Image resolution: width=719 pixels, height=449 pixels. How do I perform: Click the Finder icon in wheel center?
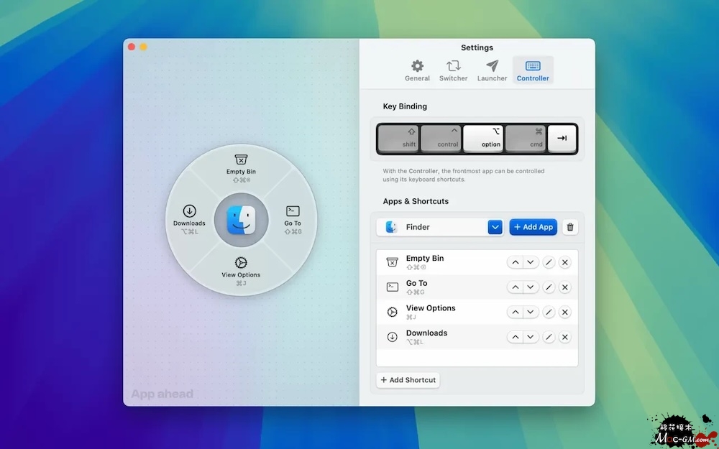pyautogui.click(x=240, y=220)
